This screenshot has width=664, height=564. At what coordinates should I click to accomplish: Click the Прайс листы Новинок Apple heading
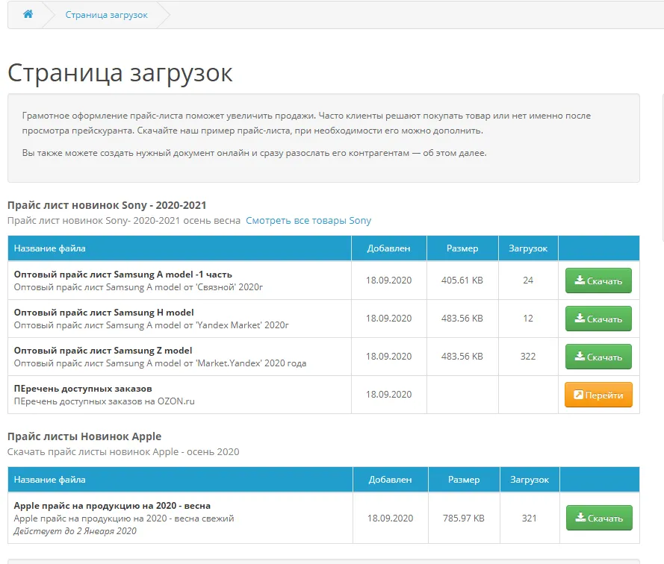(84, 436)
